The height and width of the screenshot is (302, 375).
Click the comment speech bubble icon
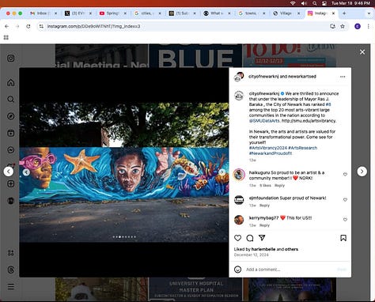coord(250,238)
